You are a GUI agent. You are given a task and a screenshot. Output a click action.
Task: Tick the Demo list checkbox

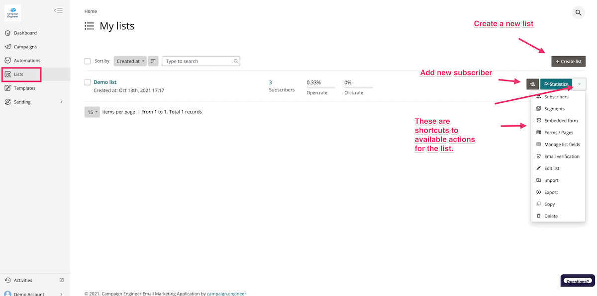point(88,82)
